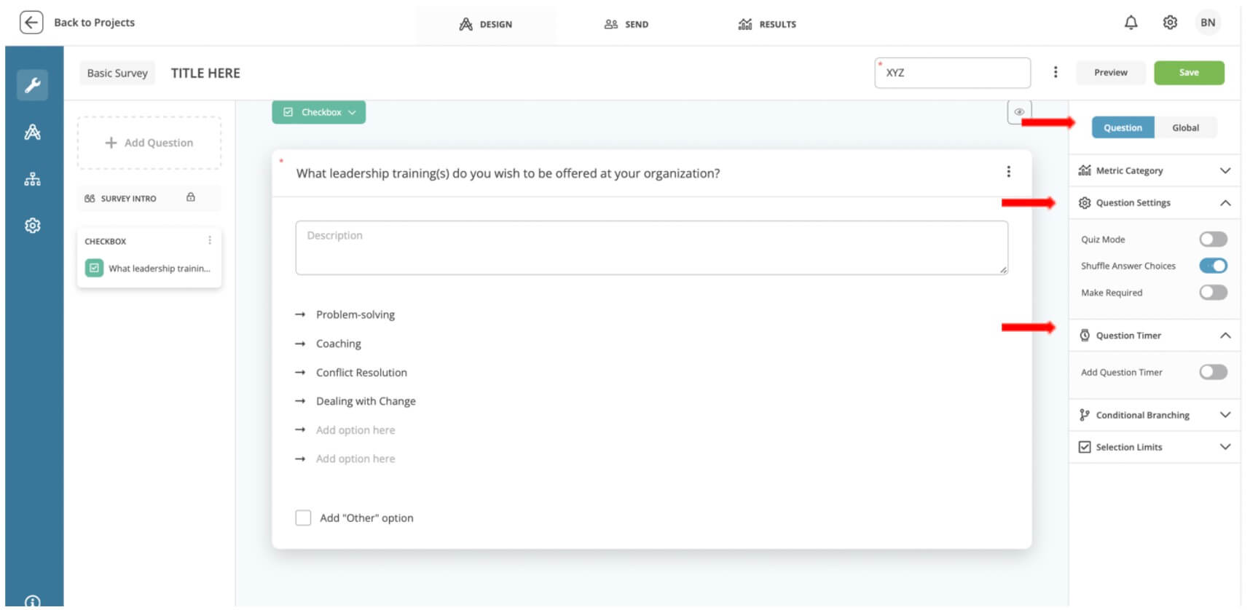Click arrow beside Conflict Resolution option
Image resolution: width=1250 pixels, height=610 pixels.
click(x=300, y=372)
